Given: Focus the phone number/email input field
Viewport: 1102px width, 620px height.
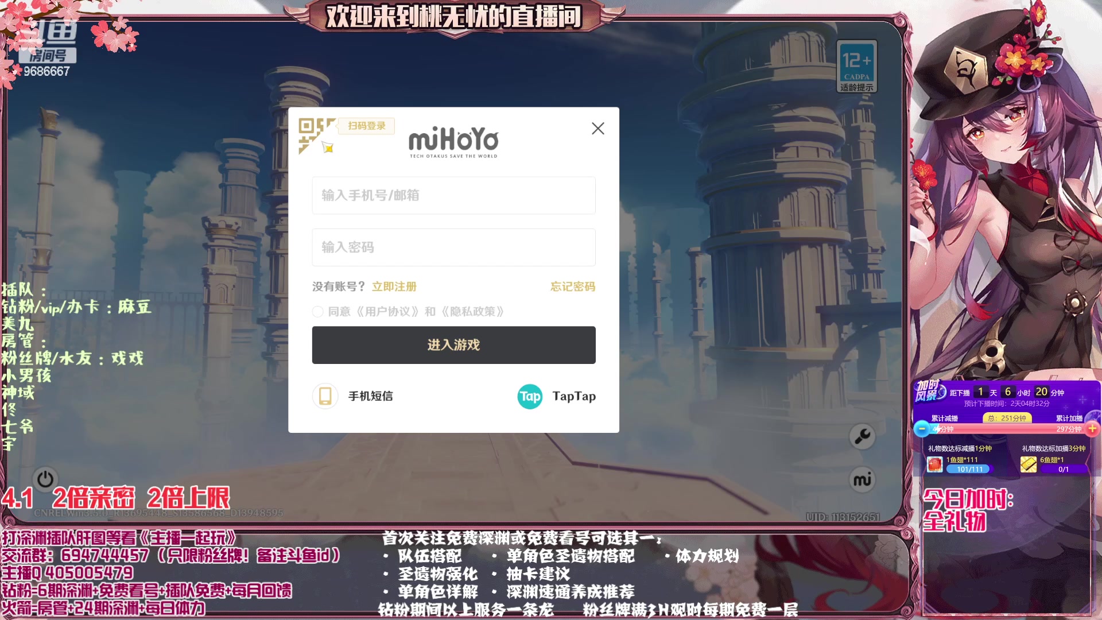Looking at the screenshot, I should pos(453,195).
